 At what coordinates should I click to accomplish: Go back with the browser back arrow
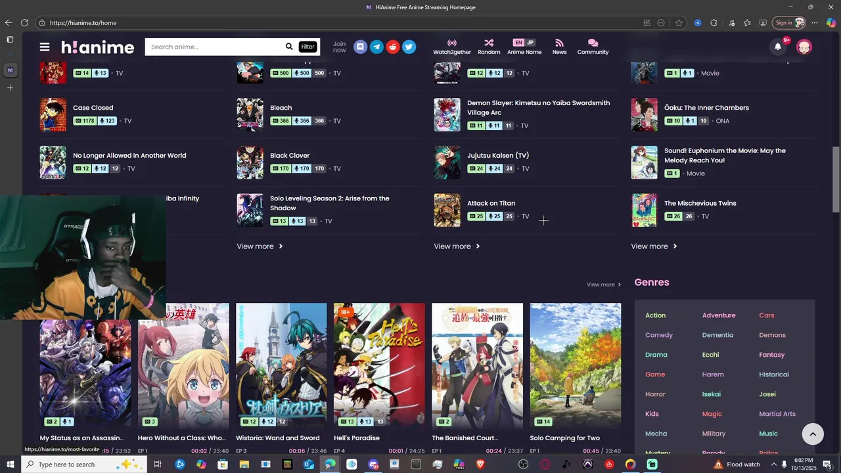pyautogui.click(x=9, y=22)
